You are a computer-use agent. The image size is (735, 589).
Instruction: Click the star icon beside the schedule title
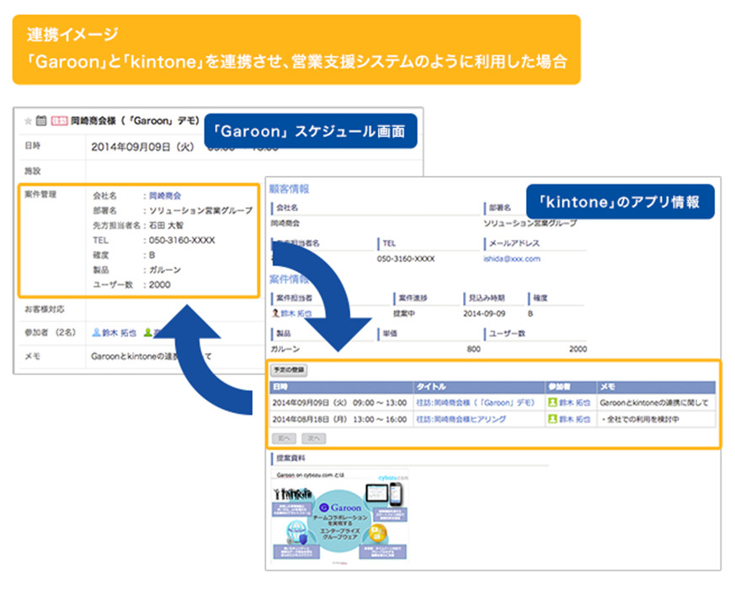tap(28, 121)
